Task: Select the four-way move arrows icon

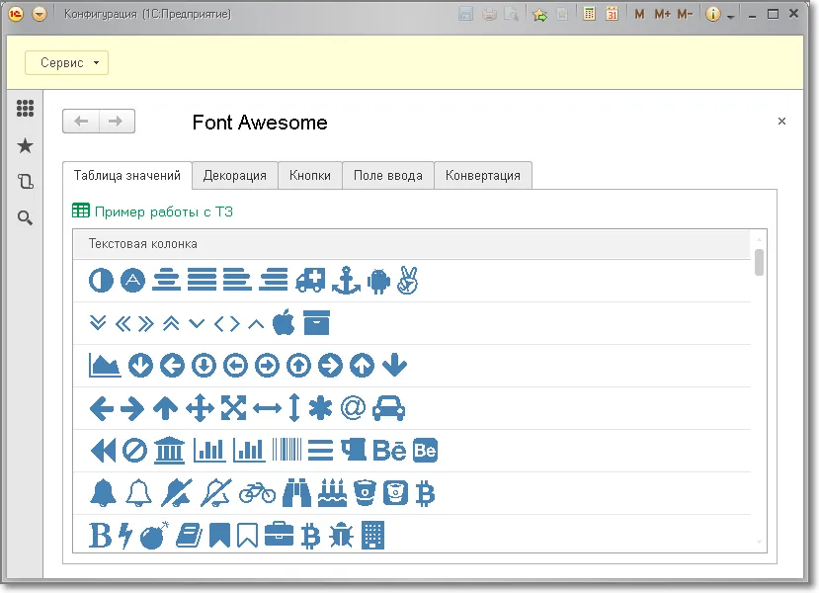Action: [x=200, y=408]
